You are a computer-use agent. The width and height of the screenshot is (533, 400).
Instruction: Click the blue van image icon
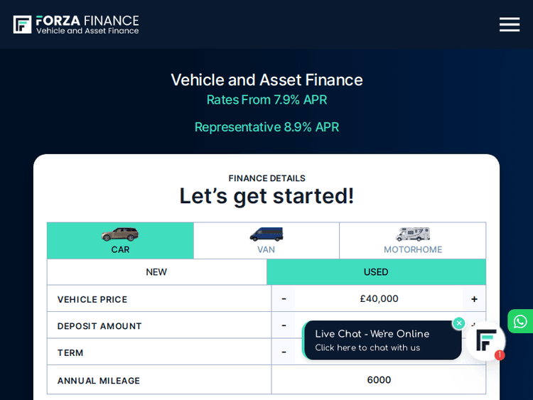click(266, 234)
